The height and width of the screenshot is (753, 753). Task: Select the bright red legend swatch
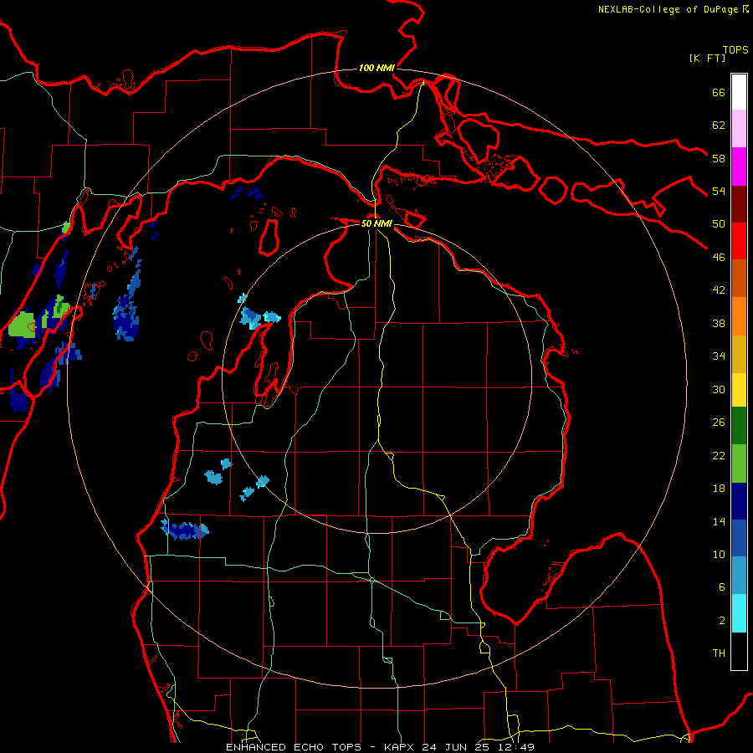pyautogui.click(x=739, y=241)
